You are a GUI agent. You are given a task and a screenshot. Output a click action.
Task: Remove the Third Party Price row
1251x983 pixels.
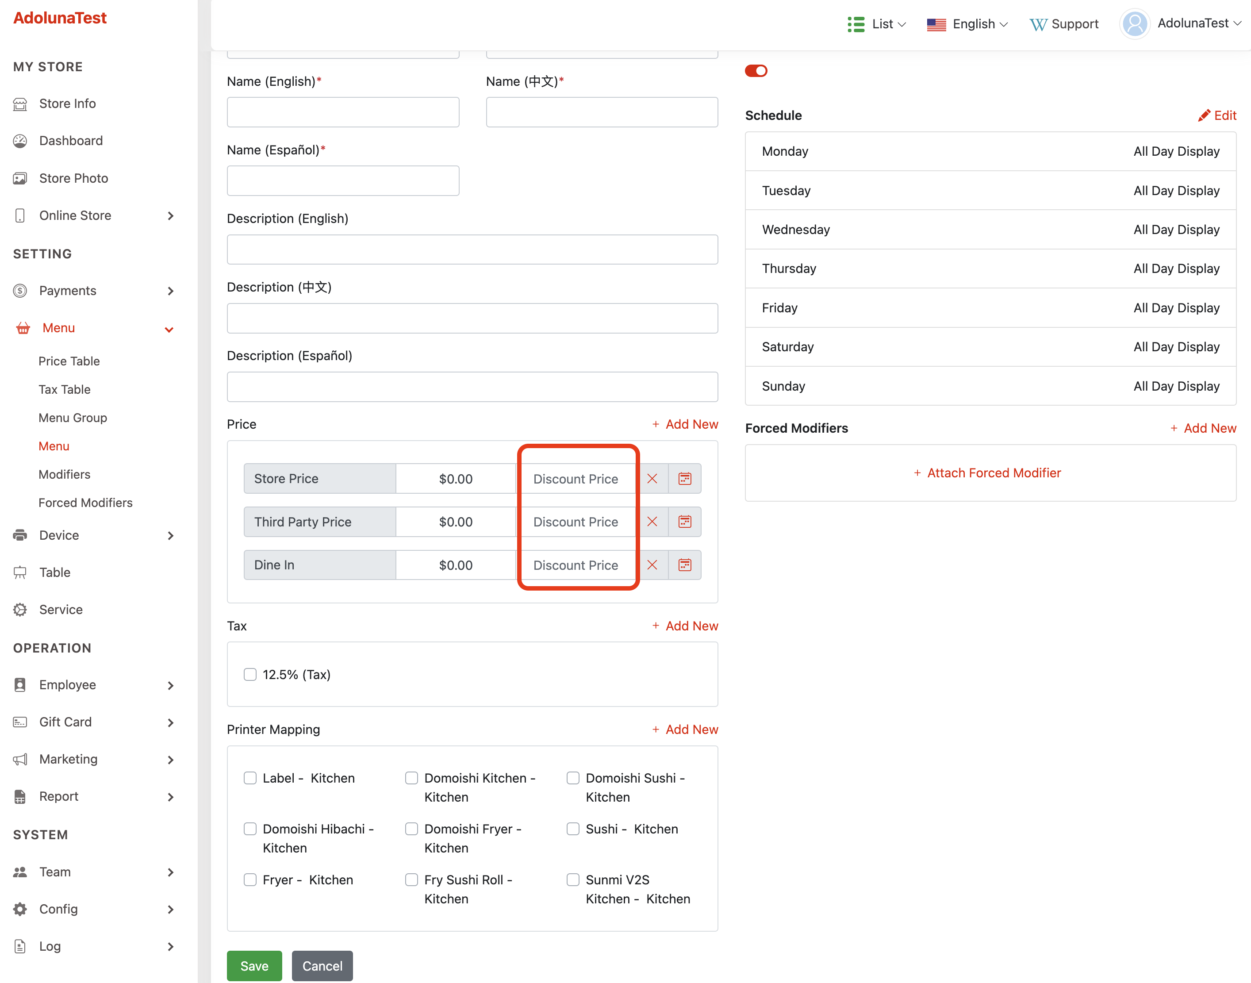652,522
